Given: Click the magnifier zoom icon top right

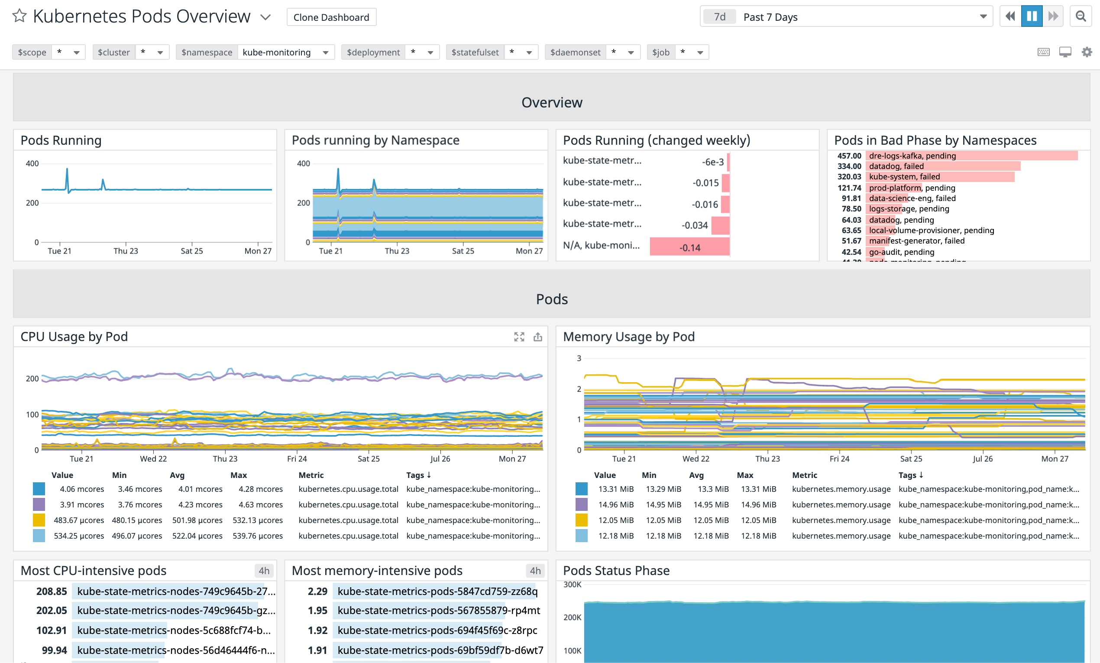Looking at the screenshot, I should 1081,16.
